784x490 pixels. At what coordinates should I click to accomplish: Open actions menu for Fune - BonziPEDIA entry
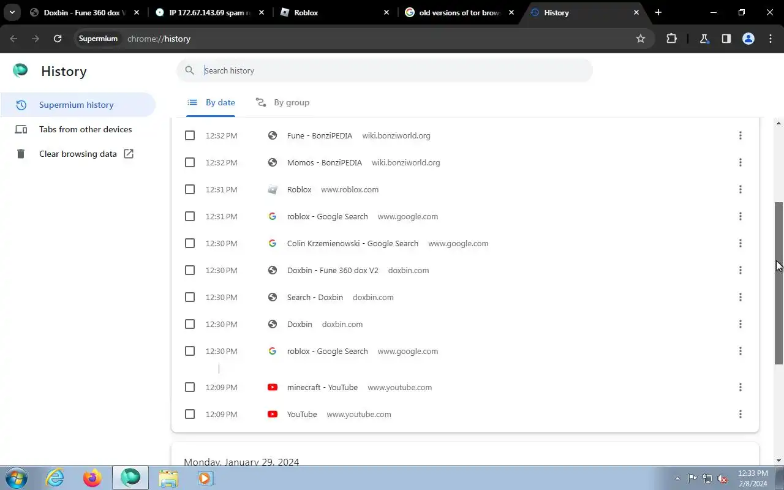(x=740, y=135)
